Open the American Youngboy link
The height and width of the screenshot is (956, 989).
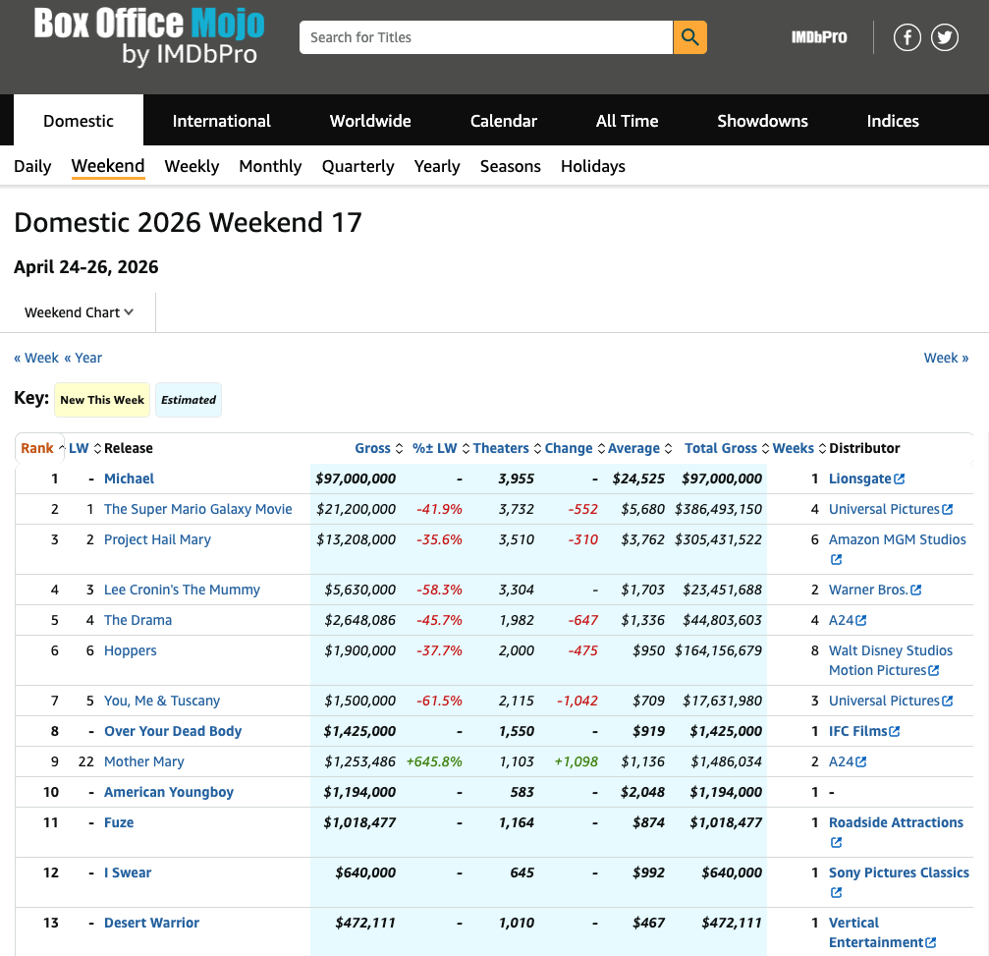(x=168, y=792)
